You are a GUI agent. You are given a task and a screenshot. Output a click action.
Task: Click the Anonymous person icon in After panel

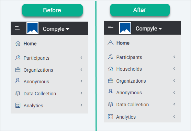[111, 92]
